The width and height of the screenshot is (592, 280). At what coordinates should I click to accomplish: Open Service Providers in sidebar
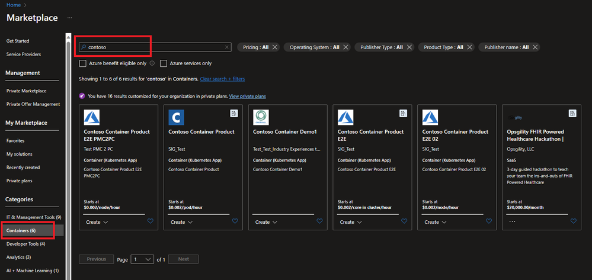pos(24,54)
